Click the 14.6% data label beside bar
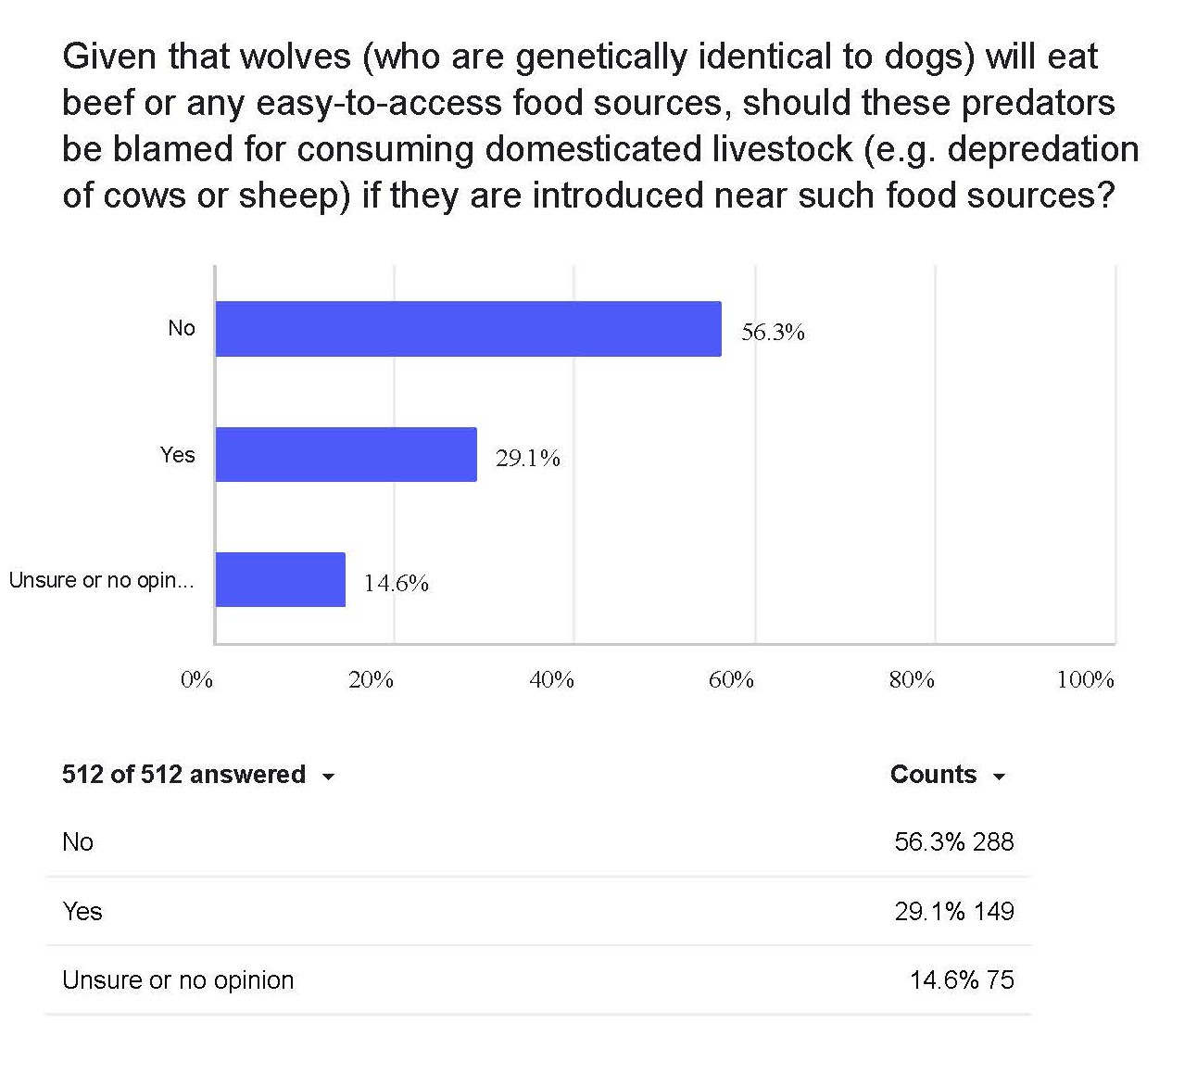1197x1074 pixels. [396, 583]
